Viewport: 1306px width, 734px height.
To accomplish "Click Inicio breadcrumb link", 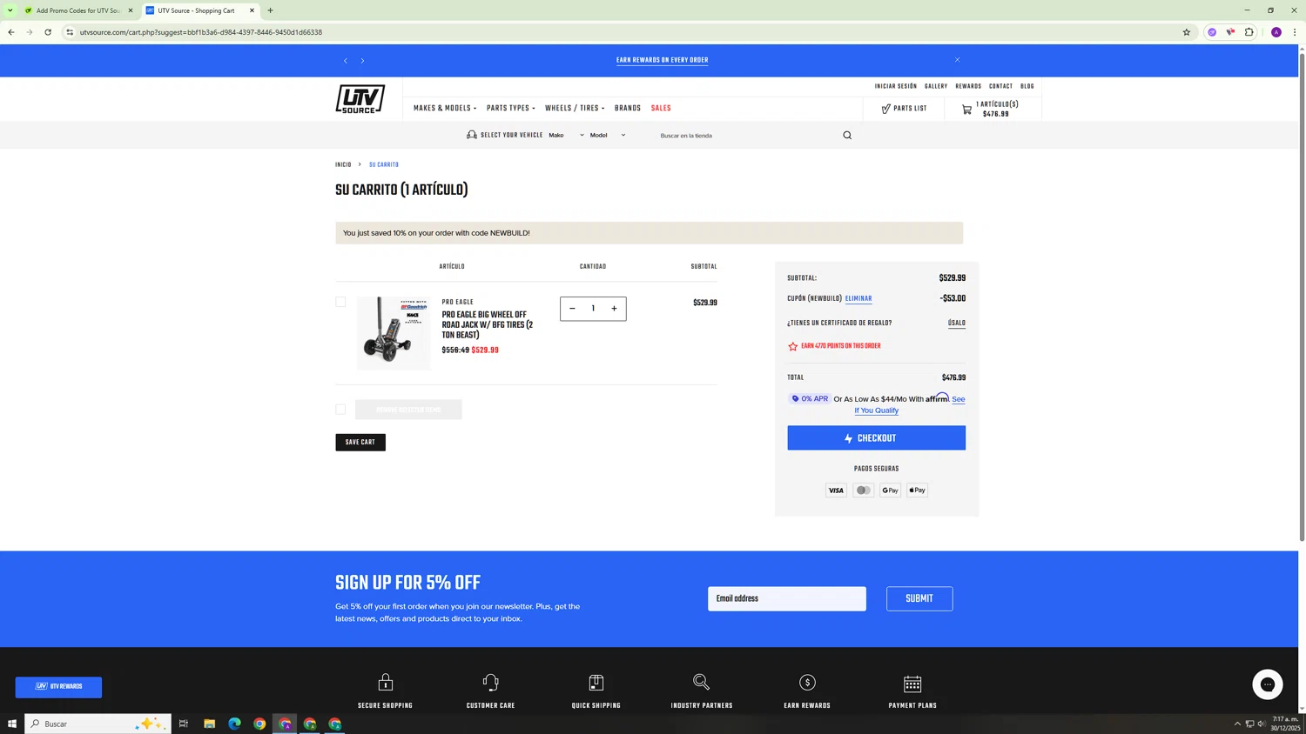I will point(343,165).
